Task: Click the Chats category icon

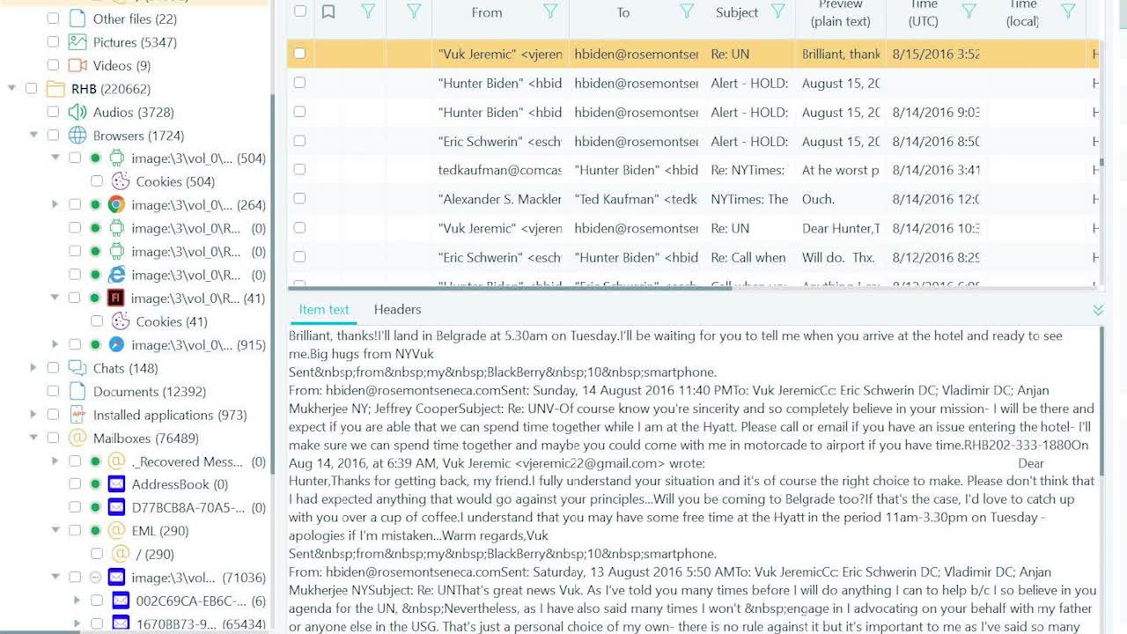Action: coord(77,368)
